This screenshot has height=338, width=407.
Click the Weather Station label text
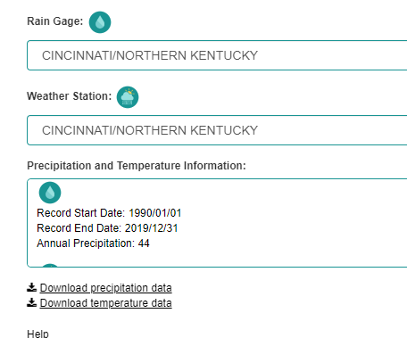point(69,96)
